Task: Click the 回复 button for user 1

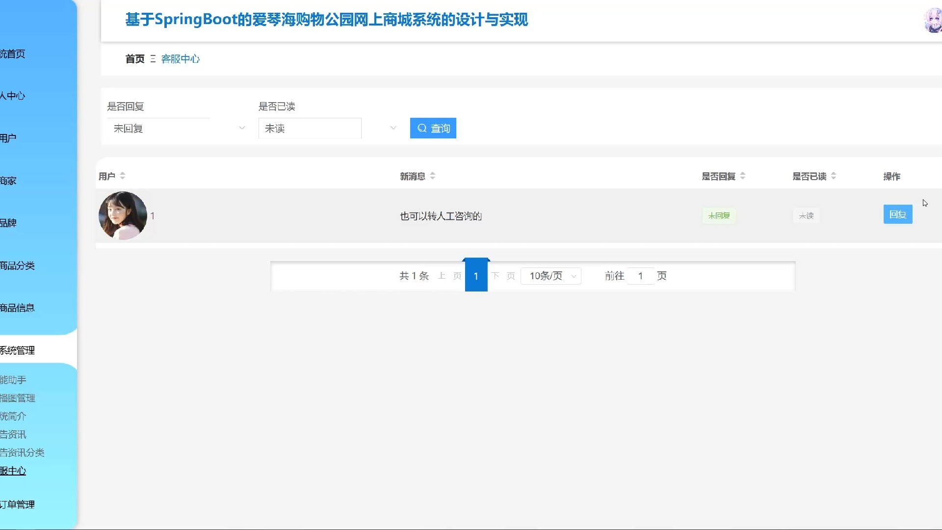Action: [898, 214]
